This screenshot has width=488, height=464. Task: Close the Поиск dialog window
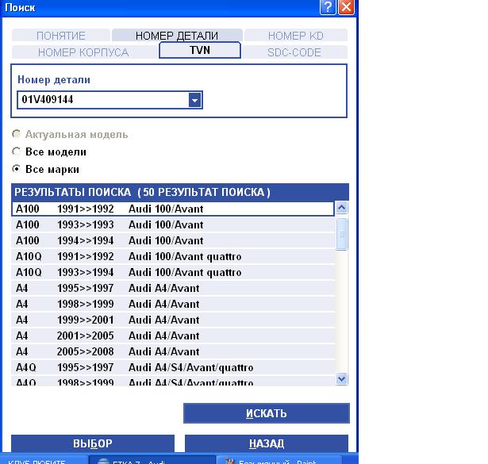pos(345,8)
